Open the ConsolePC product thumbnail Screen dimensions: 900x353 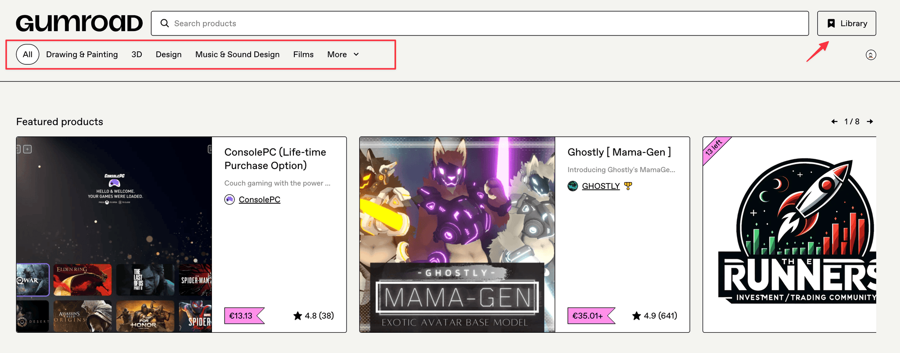tap(114, 235)
